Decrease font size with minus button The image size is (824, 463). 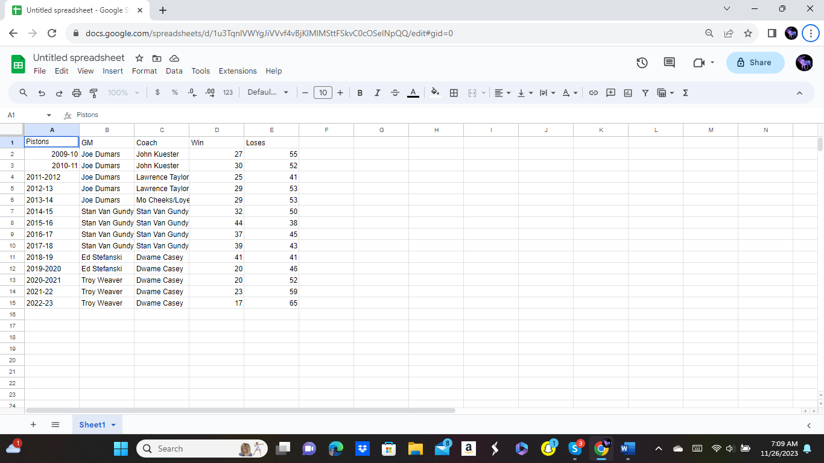coord(305,93)
